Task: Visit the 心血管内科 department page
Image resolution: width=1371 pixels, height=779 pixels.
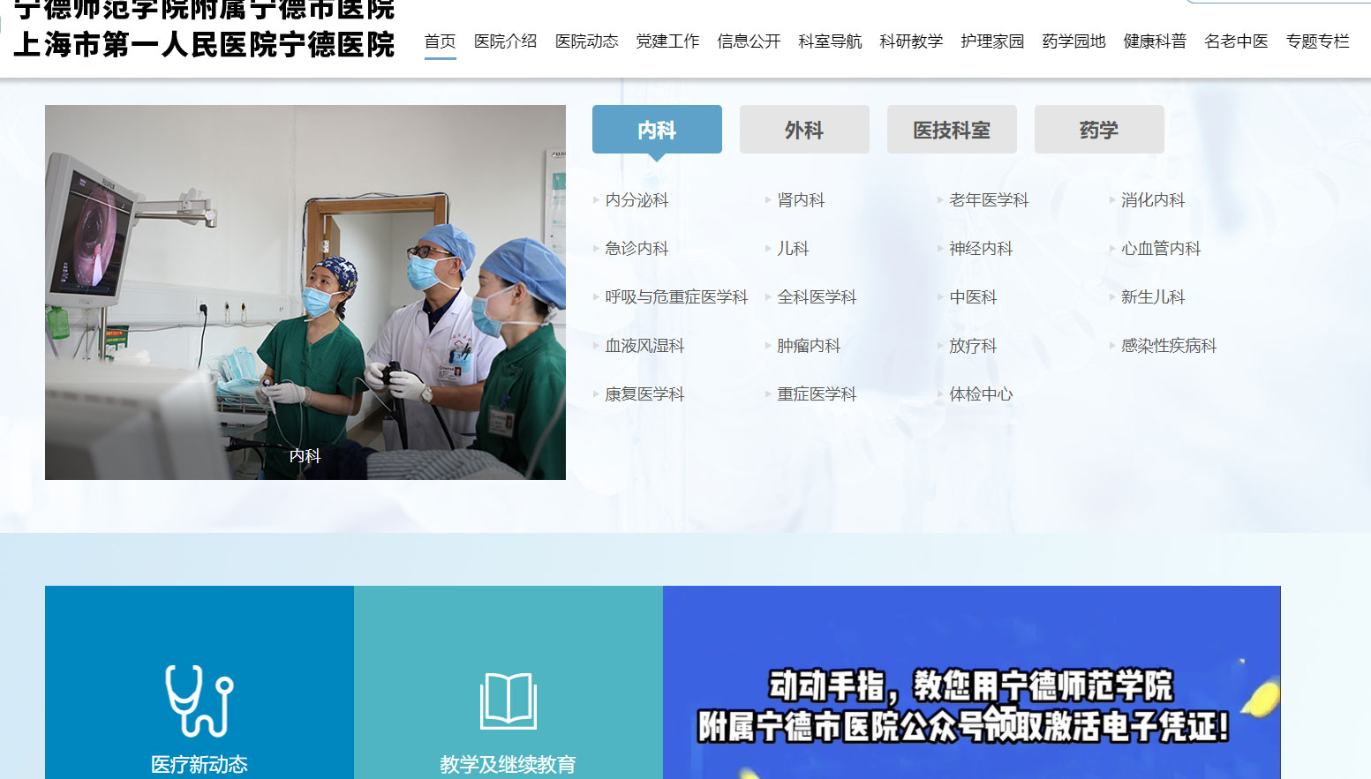Action: click(1161, 249)
